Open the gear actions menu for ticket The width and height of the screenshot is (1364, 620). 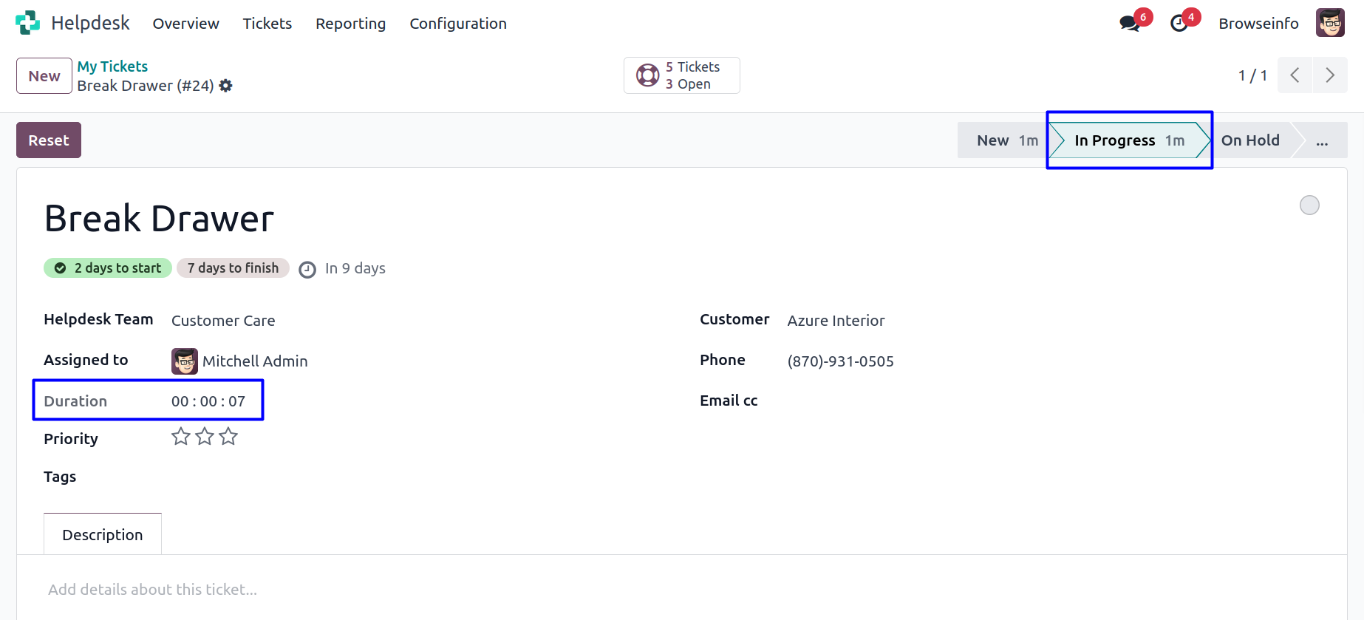(x=226, y=86)
